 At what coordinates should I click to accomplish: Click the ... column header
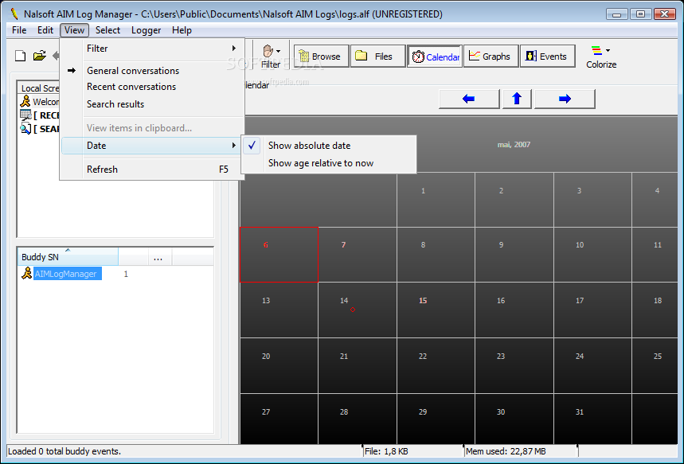[160, 257]
